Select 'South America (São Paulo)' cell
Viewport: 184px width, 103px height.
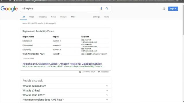click(x=34, y=54)
